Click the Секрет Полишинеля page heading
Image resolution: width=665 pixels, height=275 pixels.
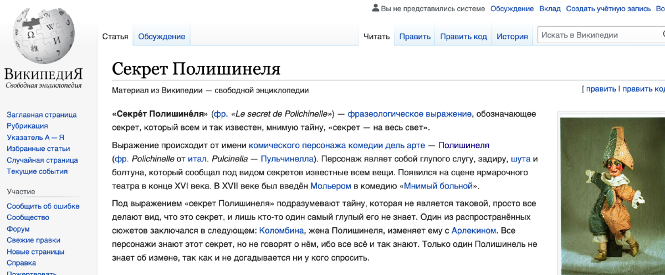pos(196,69)
